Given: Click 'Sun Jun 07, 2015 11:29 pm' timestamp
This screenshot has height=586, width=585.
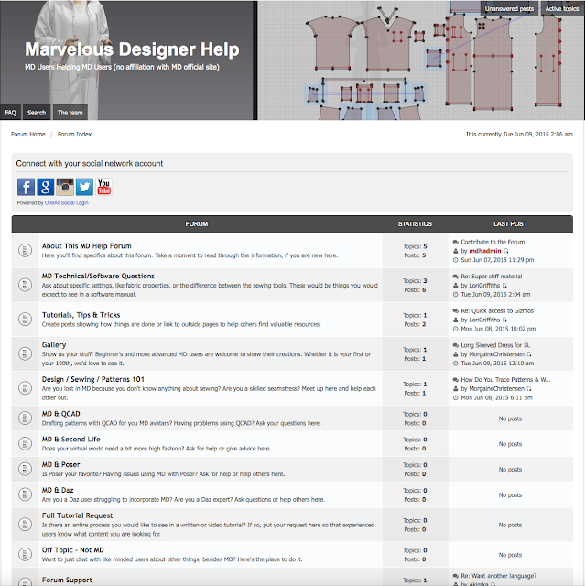Looking at the screenshot, I should (x=497, y=260).
